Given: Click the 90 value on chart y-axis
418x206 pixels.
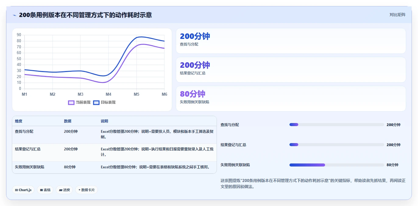Looking at the screenshot, I should tap(19, 35).
